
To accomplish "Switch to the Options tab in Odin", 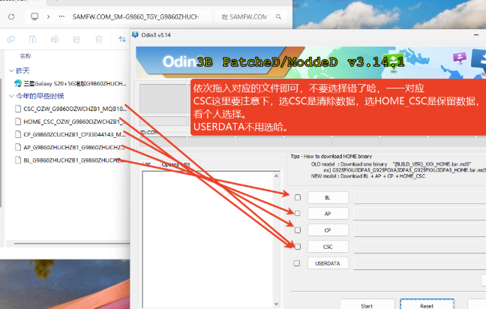I will click(x=170, y=164).
